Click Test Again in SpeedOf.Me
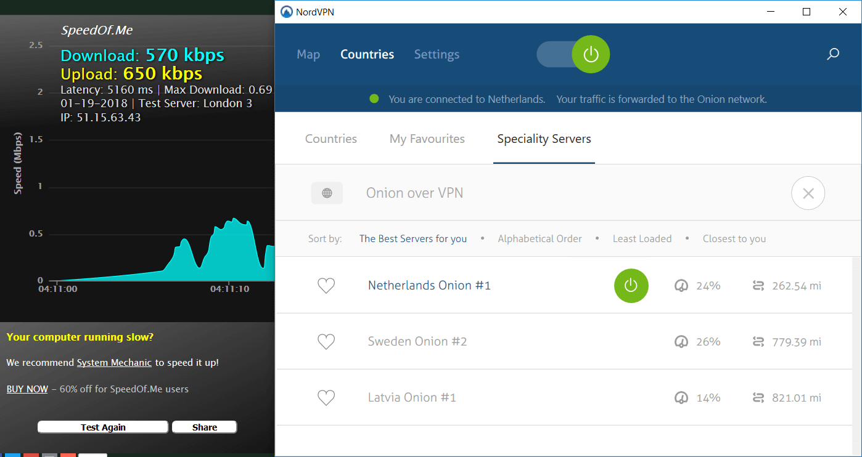The height and width of the screenshot is (457, 862). pos(103,427)
